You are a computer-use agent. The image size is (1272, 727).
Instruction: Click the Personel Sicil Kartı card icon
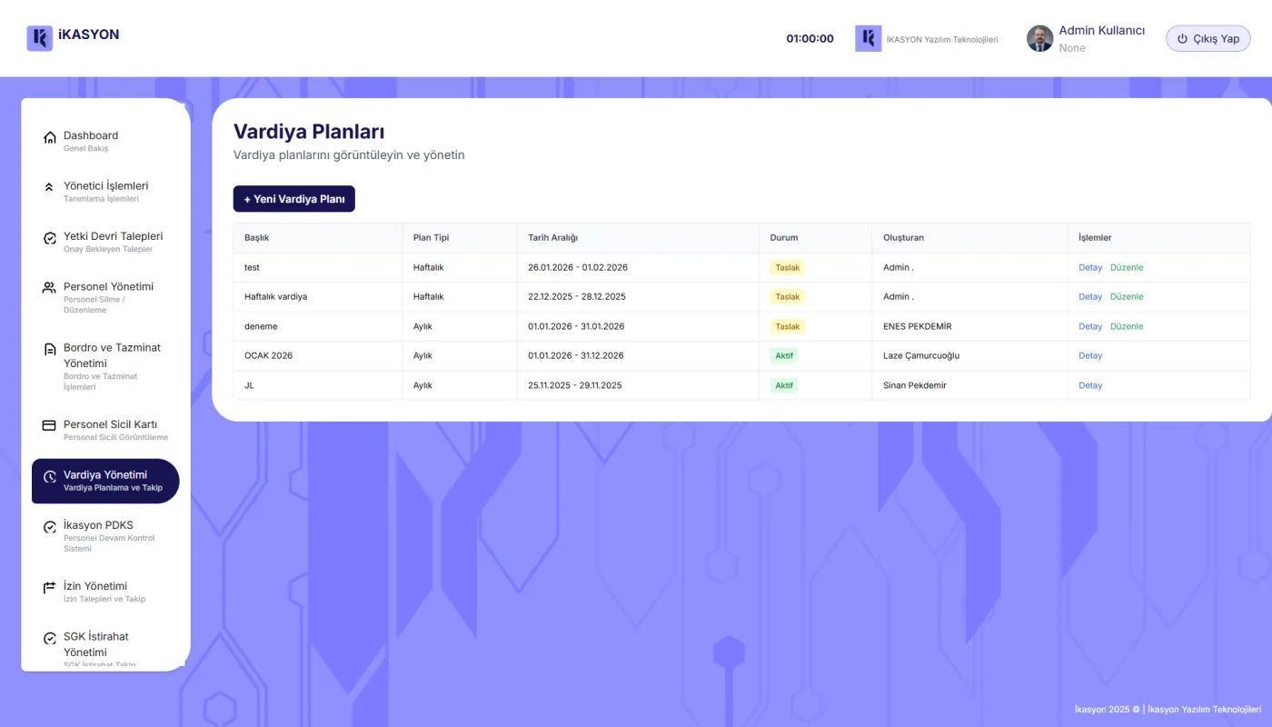click(50, 425)
